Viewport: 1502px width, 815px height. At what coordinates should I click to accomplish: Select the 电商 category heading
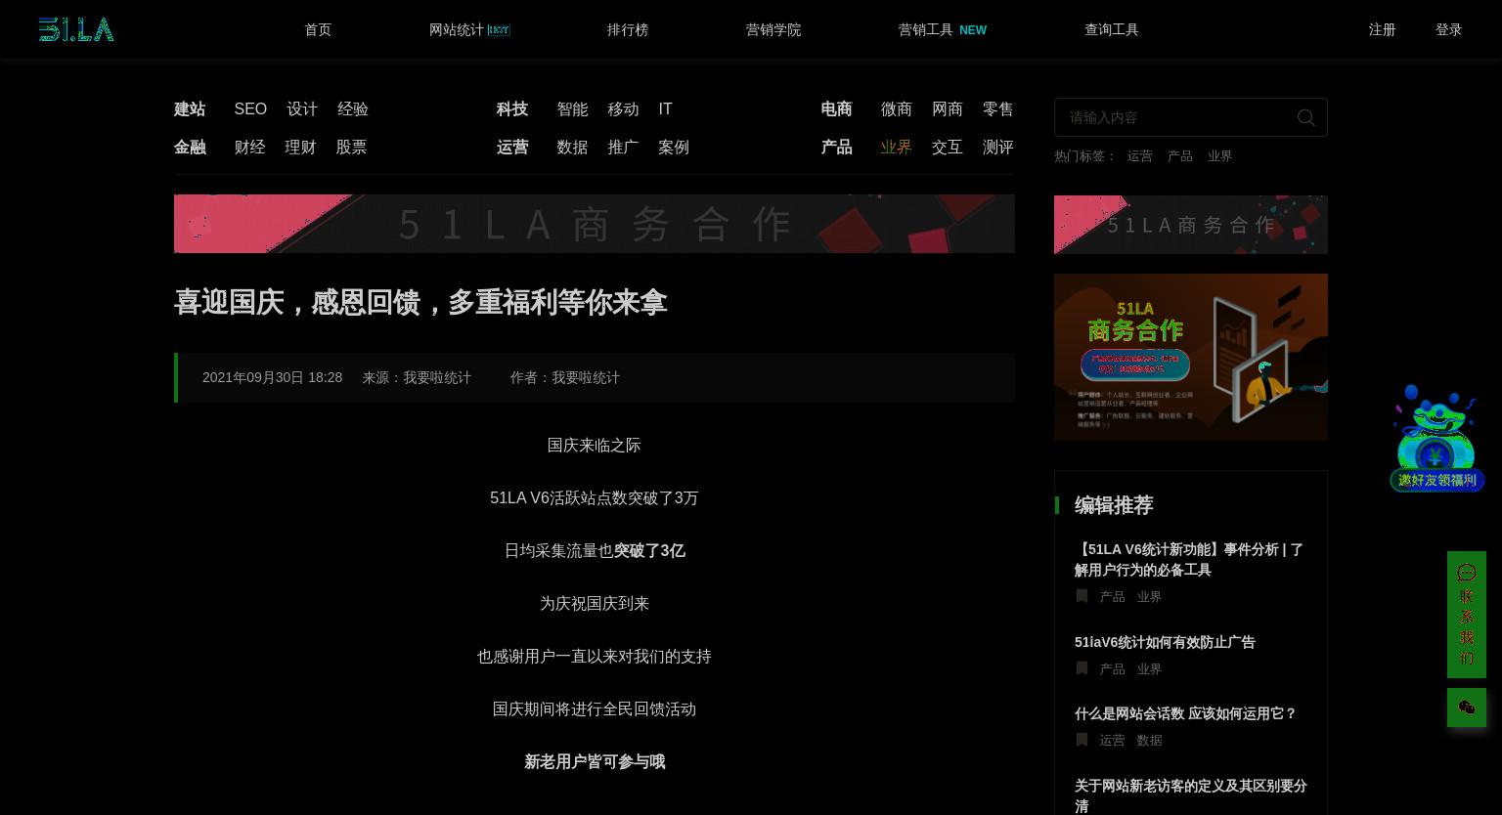pos(836,108)
